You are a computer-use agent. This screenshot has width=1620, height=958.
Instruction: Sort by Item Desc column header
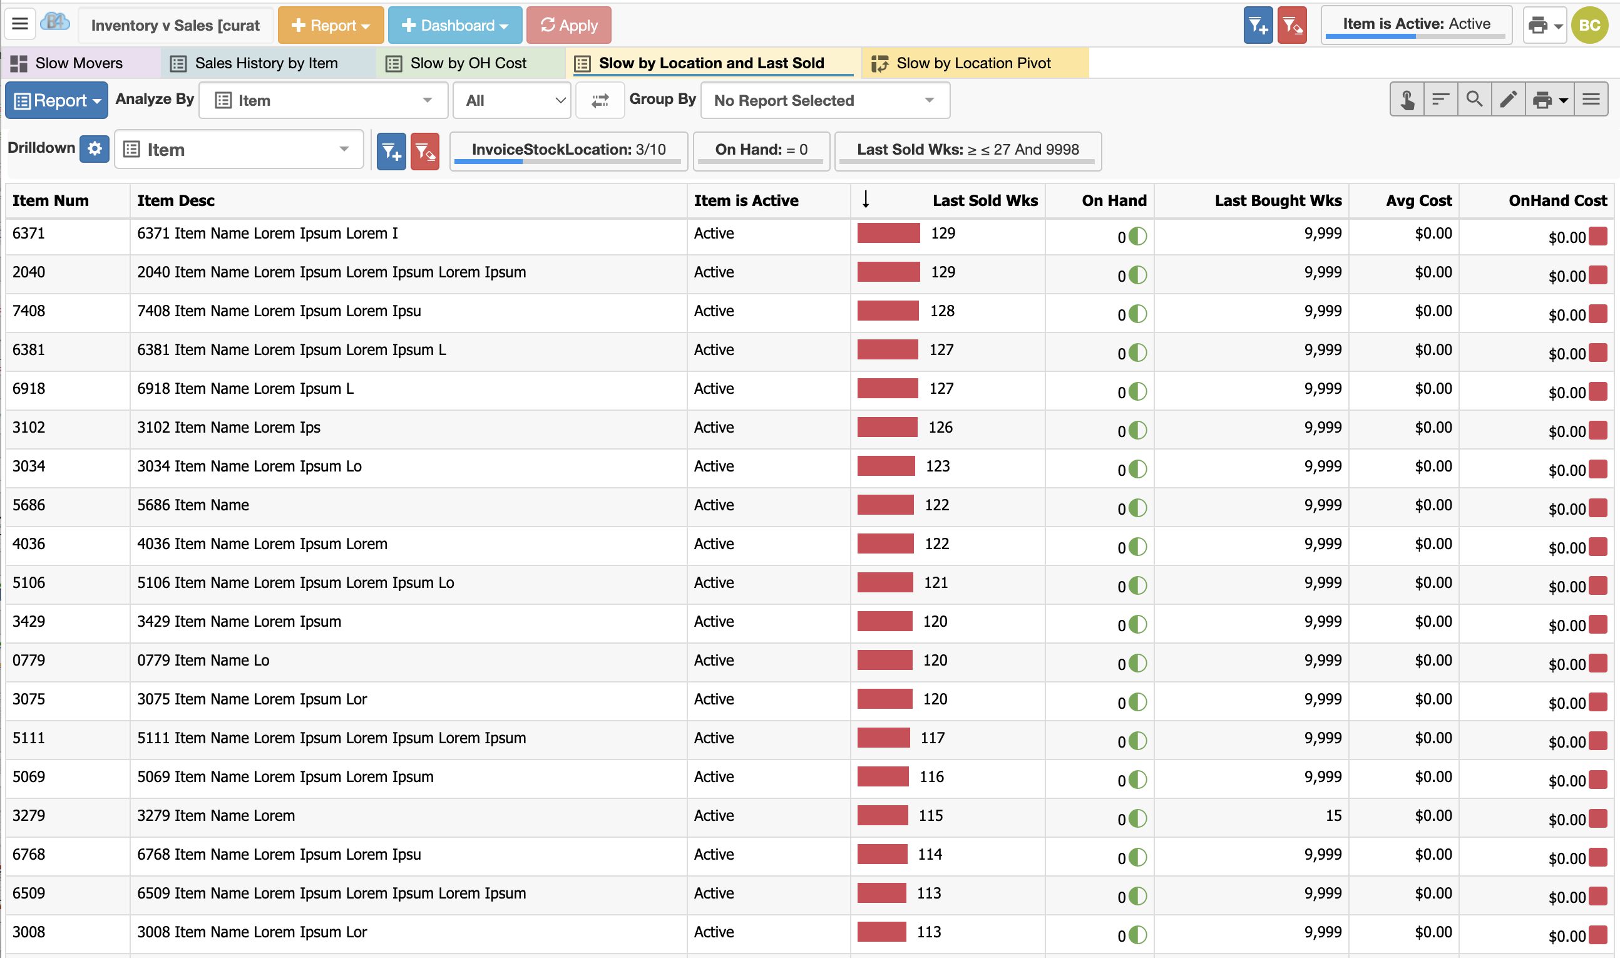(x=408, y=200)
